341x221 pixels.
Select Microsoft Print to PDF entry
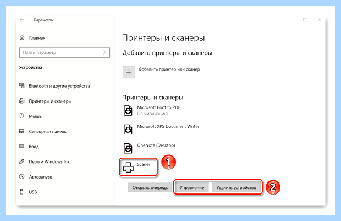tap(158, 107)
